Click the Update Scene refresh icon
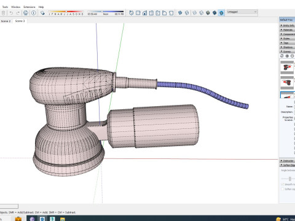The height and width of the screenshot is (221, 295). pyautogui.click(x=282, y=56)
